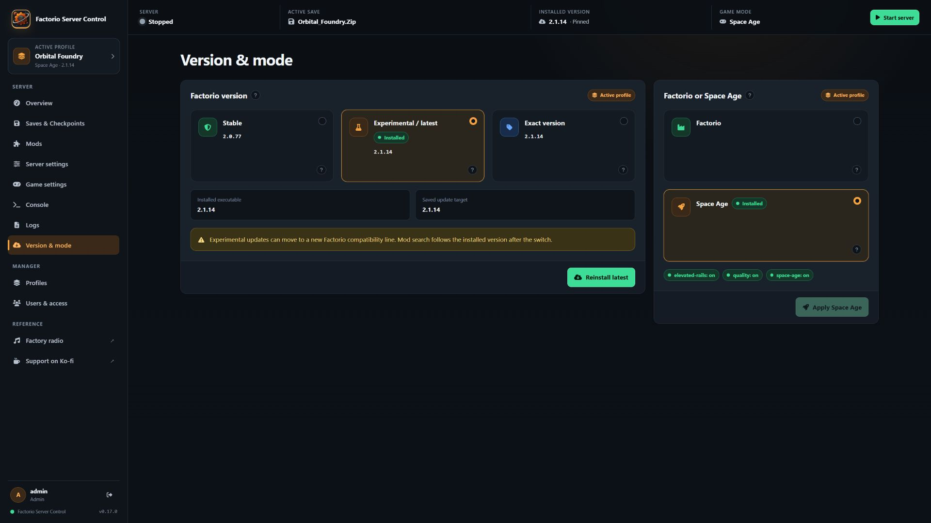
Task: Click the Saved update target 2.1.14 field
Action: point(525,205)
